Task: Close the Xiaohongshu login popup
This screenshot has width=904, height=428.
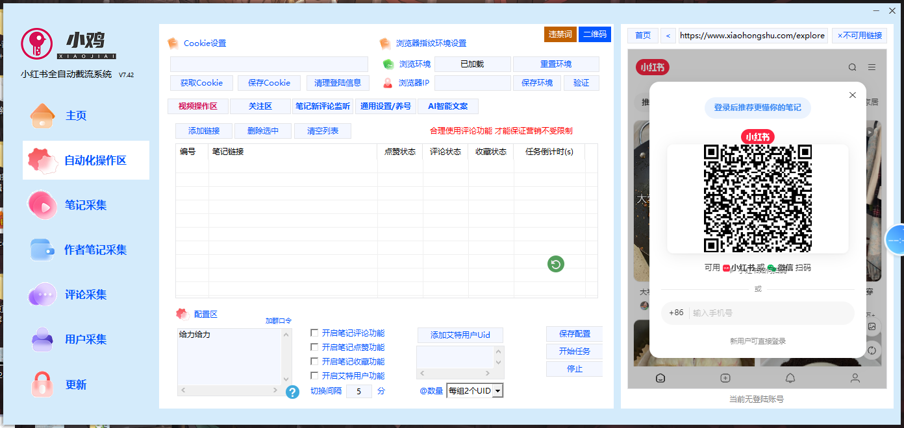Action: point(853,95)
